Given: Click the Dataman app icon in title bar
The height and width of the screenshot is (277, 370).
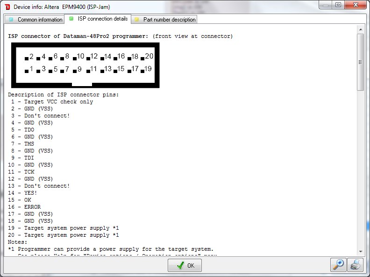Looking at the screenshot, I should [x=7, y=6].
